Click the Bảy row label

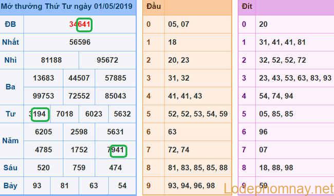pyautogui.click(x=10, y=186)
